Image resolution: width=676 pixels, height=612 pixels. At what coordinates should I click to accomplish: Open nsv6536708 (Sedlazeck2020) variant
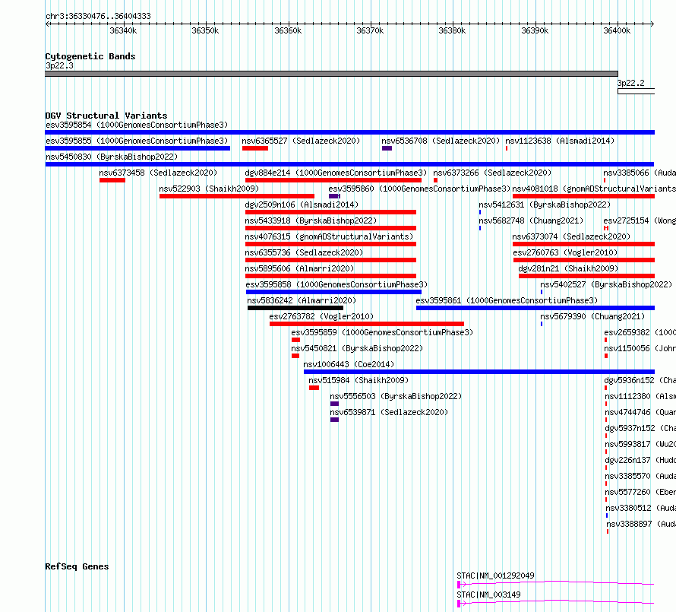point(441,141)
